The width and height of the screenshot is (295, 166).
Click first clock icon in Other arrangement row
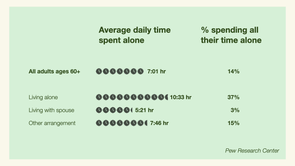coord(99,123)
